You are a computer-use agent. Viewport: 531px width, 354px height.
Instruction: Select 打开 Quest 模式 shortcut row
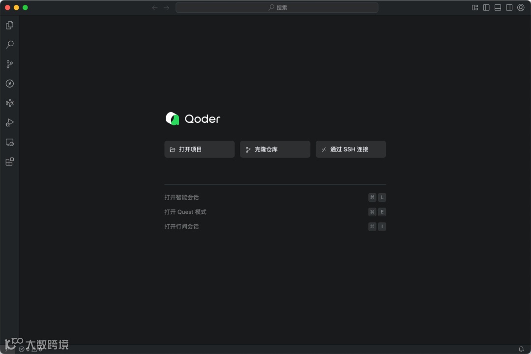tap(275, 212)
